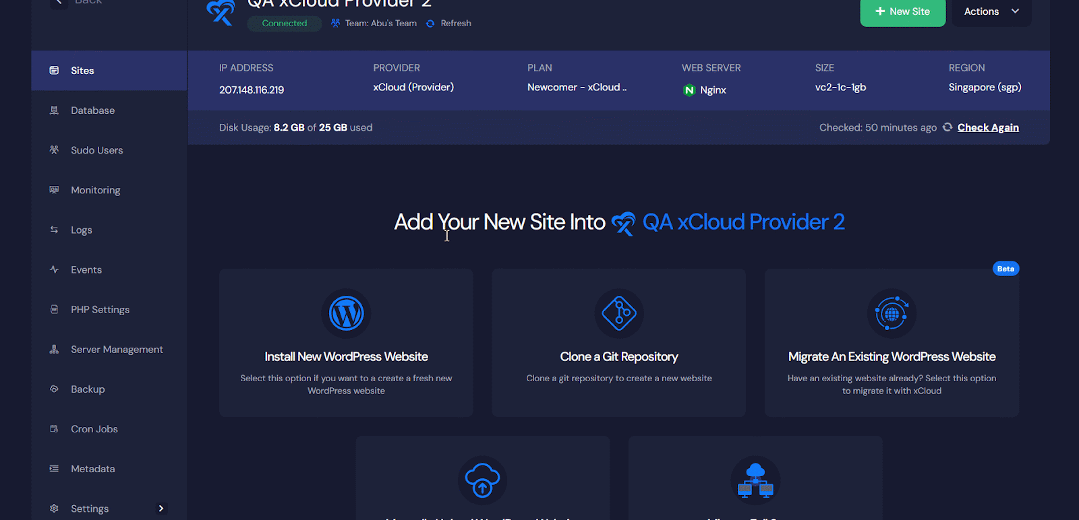Click the Settings gear icon
The width and height of the screenshot is (1079, 520).
click(x=54, y=508)
